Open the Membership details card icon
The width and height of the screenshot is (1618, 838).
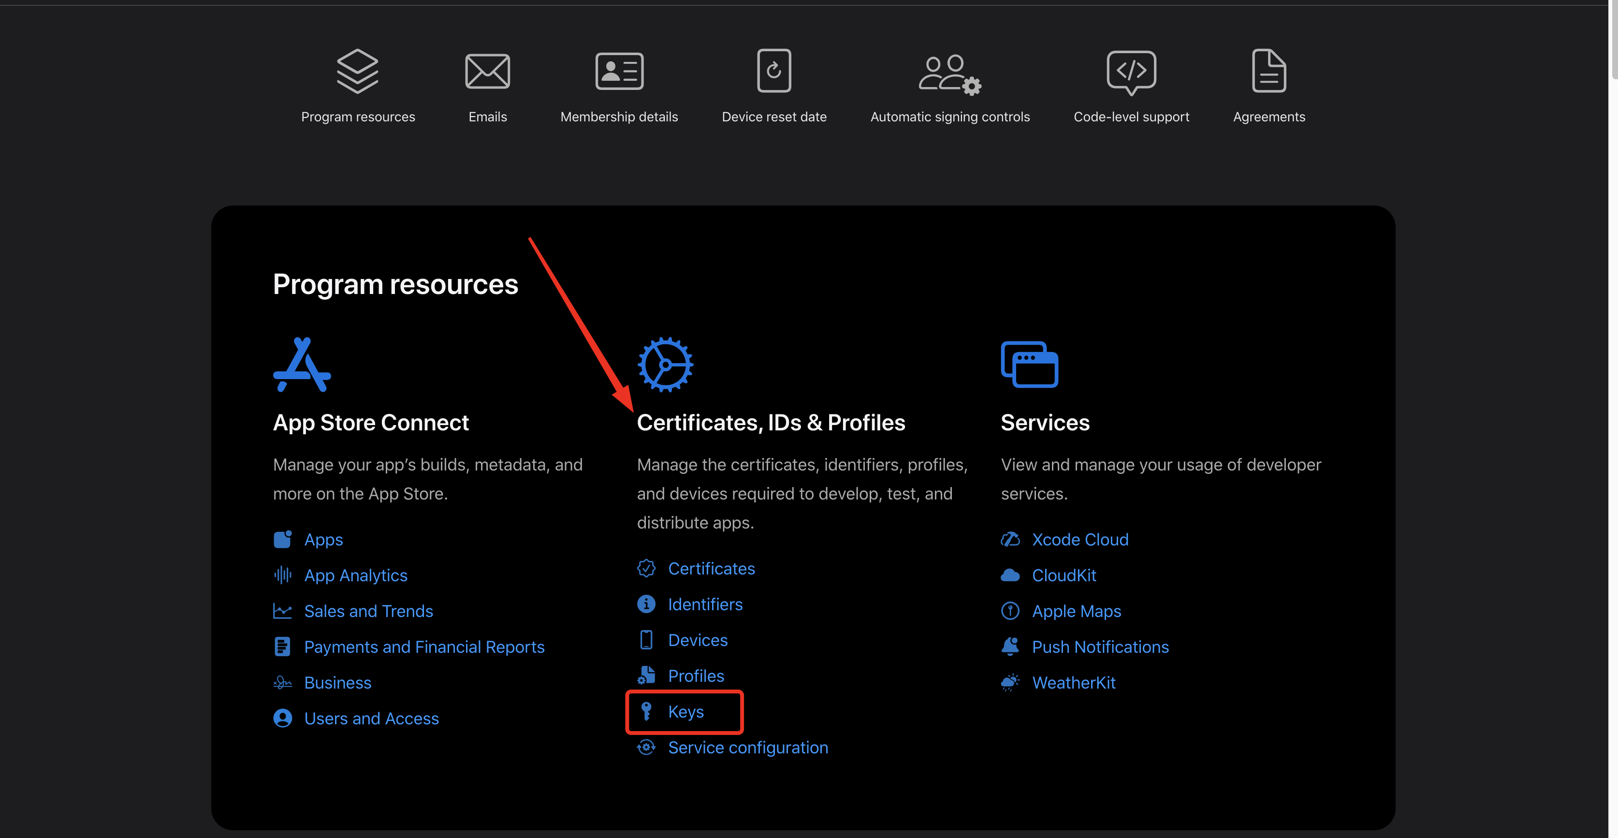pos(619,71)
